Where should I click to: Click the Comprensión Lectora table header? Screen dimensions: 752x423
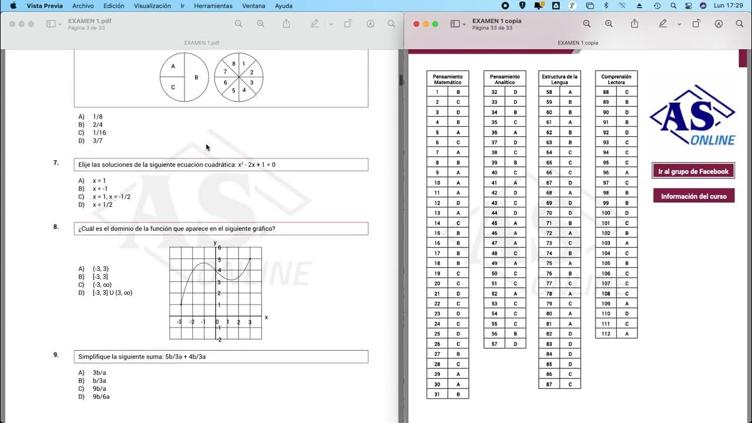click(616, 79)
